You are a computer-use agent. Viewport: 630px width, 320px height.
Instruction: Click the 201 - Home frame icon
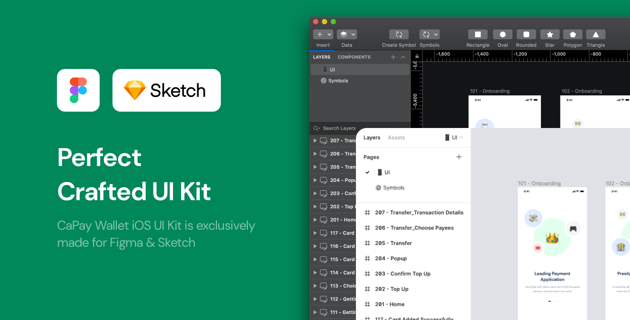coord(367,304)
